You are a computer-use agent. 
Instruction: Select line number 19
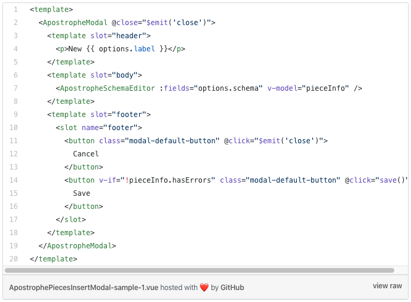[14, 246]
